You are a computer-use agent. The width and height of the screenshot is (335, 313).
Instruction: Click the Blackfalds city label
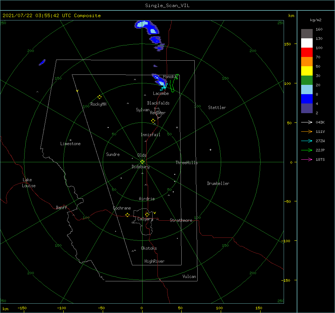158,103
